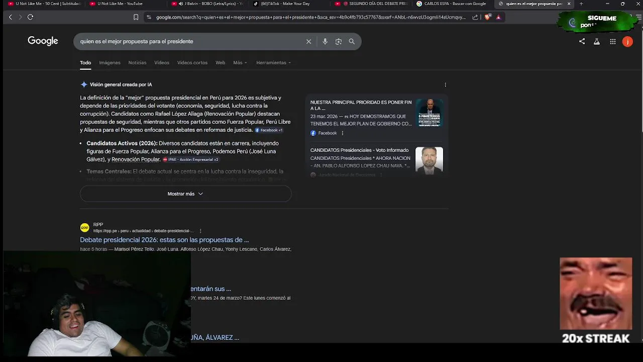Submit search with the magnifying glass icon
The height and width of the screenshot is (362, 643).
(352, 42)
